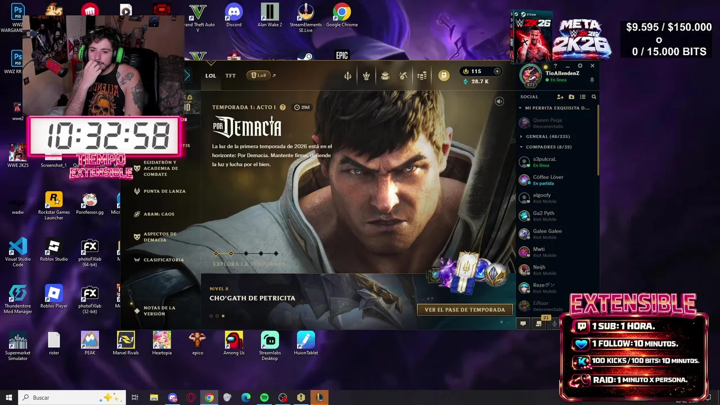This screenshot has height=405, width=720.
Task: Select the first carousel dot
Action: [211, 316]
